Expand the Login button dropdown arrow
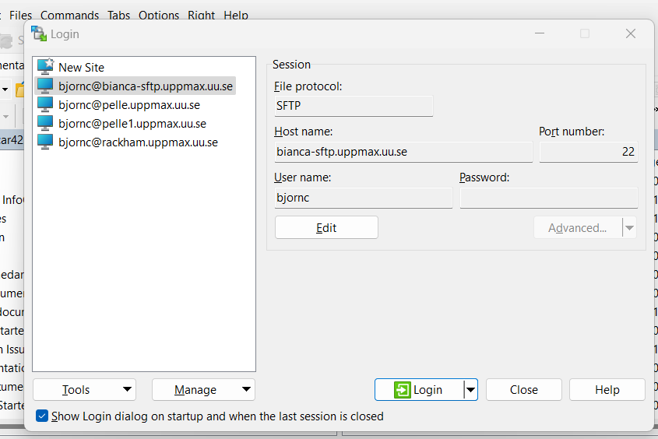The height and width of the screenshot is (439, 658). click(x=471, y=390)
